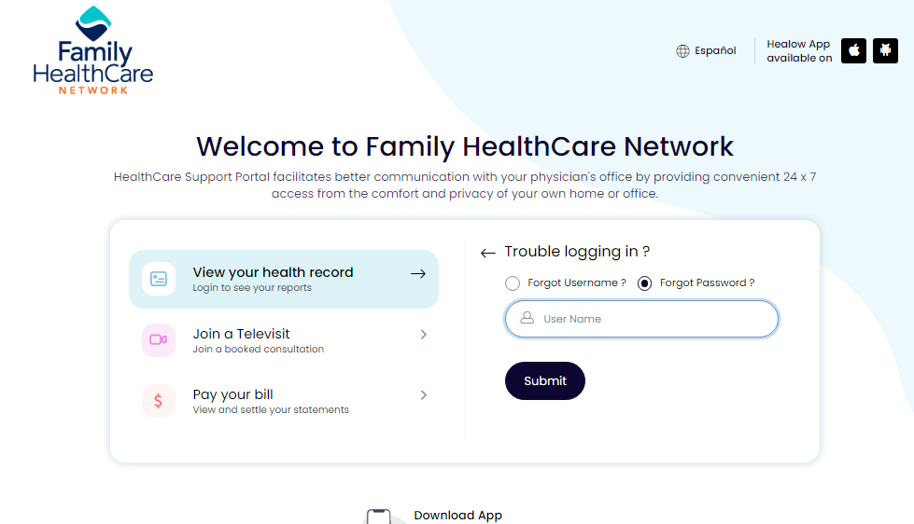914x524 pixels.
Task: Click the View your health record arrow
Action: 418,273
